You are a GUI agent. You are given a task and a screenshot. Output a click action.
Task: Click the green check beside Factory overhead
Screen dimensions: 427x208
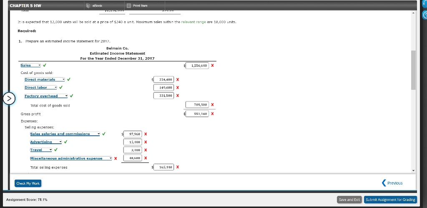pos(71,96)
